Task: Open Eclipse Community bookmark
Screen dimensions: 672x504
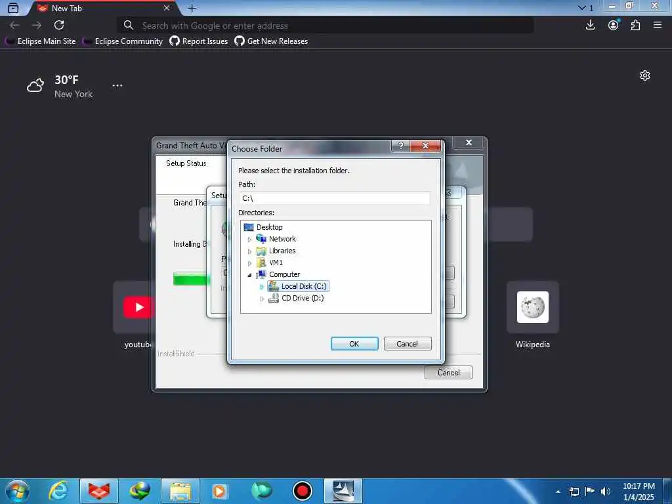Action: pos(123,41)
